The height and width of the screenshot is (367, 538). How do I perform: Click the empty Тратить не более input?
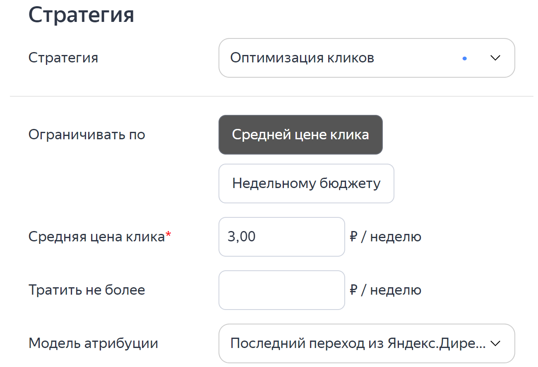coord(282,290)
